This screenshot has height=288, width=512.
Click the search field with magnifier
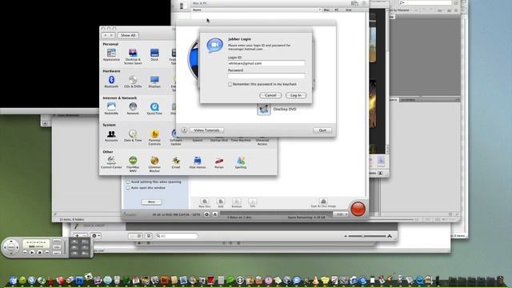pyautogui.click(x=177, y=236)
